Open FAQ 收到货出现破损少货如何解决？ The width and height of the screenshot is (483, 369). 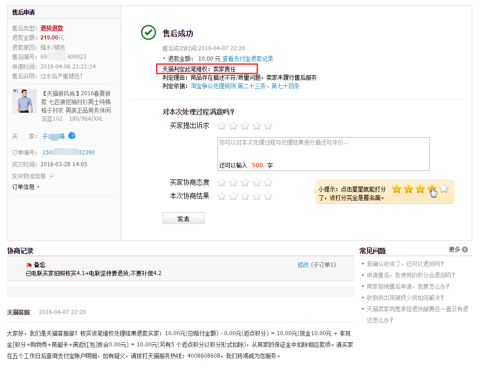coord(405,298)
